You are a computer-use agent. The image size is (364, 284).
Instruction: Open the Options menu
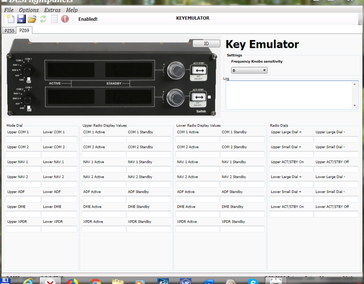[29, 10]
